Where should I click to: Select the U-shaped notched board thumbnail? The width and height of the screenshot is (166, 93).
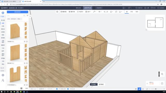pyautogui.click(x=15, y=74)
